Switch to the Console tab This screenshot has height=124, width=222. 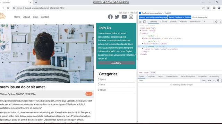(x=163, y=22)
